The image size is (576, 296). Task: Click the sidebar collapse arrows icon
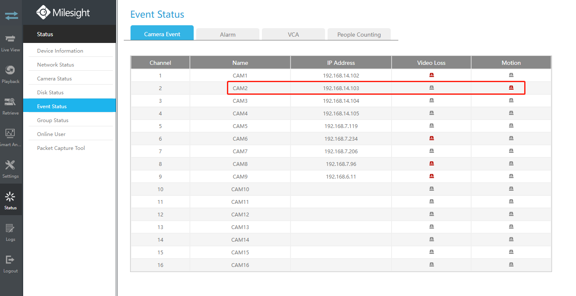pyautogui.click(x=11, y=16)
